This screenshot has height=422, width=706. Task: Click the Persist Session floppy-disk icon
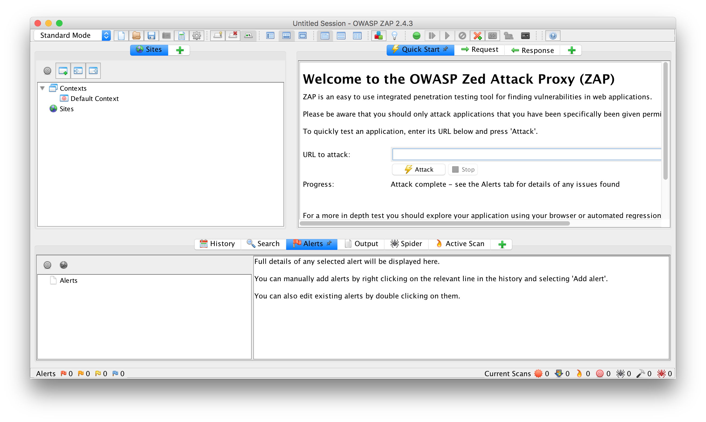pyautogui.click(x=151, y=36)
